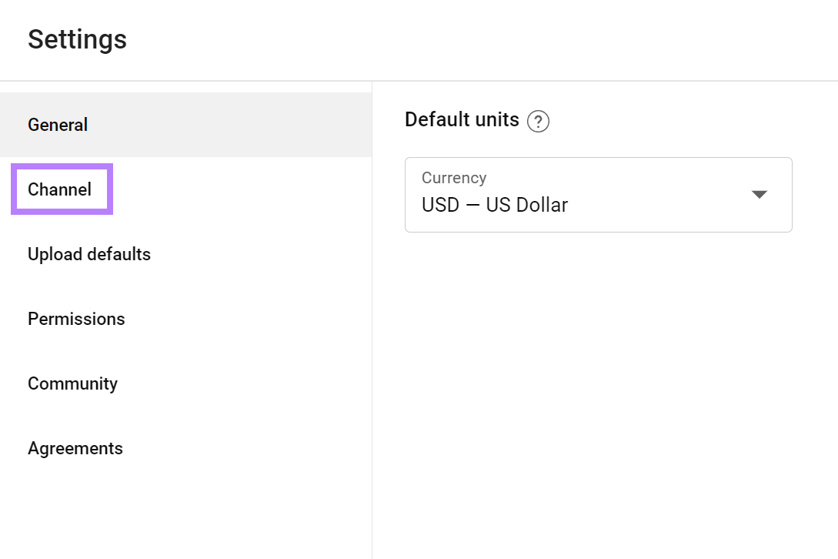Show the question mark tooltip for Default units
The image size is (838, 559).
(x=539, y=122)
